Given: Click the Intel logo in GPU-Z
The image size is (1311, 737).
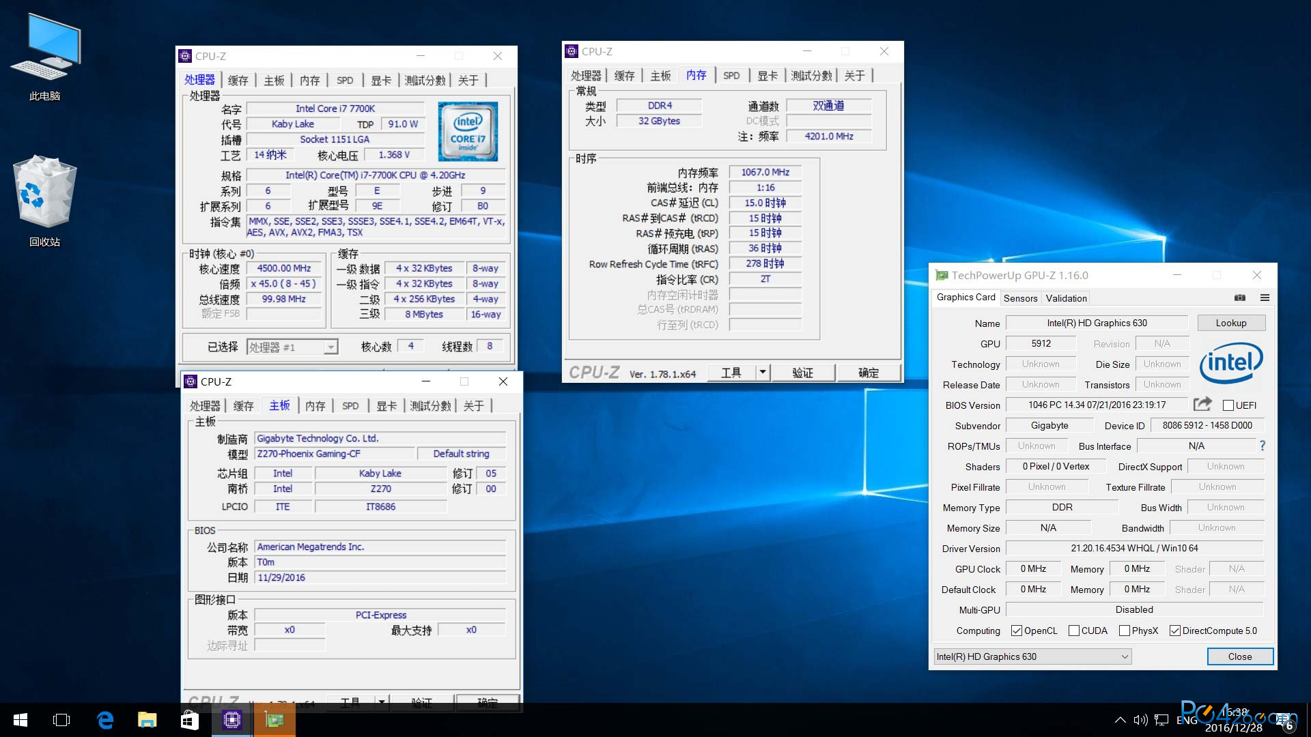Looking at the screenshot, I should pos(1231,362).
